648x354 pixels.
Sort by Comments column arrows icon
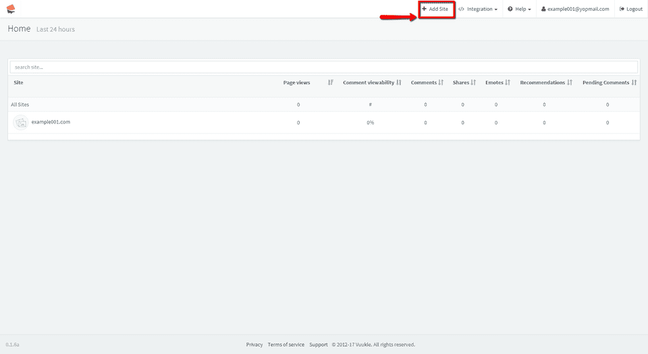click(441, 82)
